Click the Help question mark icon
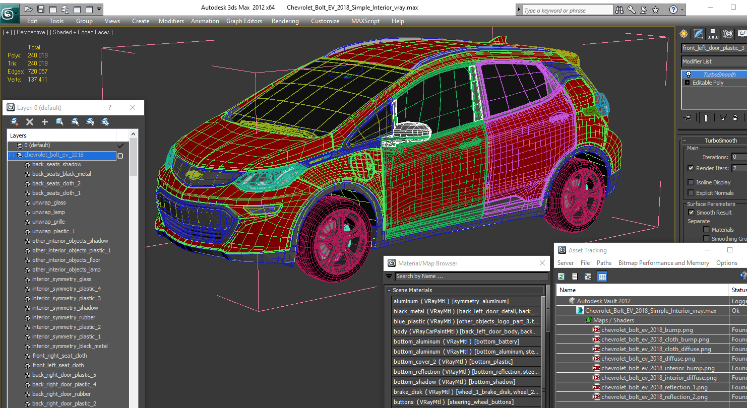The width and height of the screenshot is (747, 408). tap(673, 10)
